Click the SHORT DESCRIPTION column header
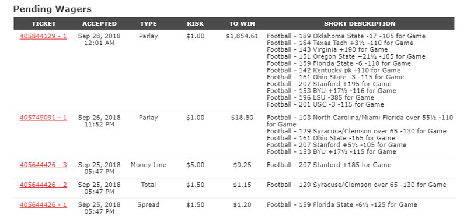 coord(360,24)
